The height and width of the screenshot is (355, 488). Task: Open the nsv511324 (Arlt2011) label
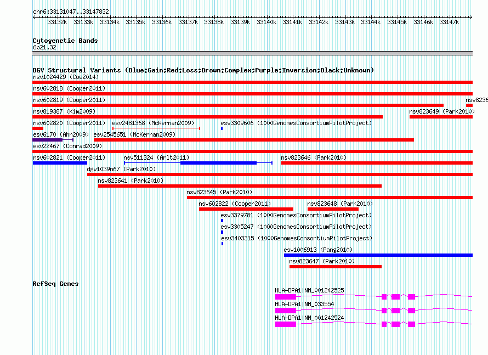(156, 157)
